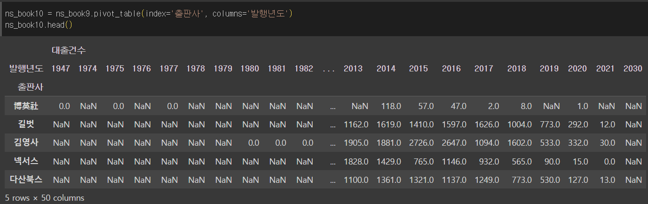Select the 대출건수 column header
Image resolution: width=648 pixels, height=204 pixels.
tap(69, 50)
